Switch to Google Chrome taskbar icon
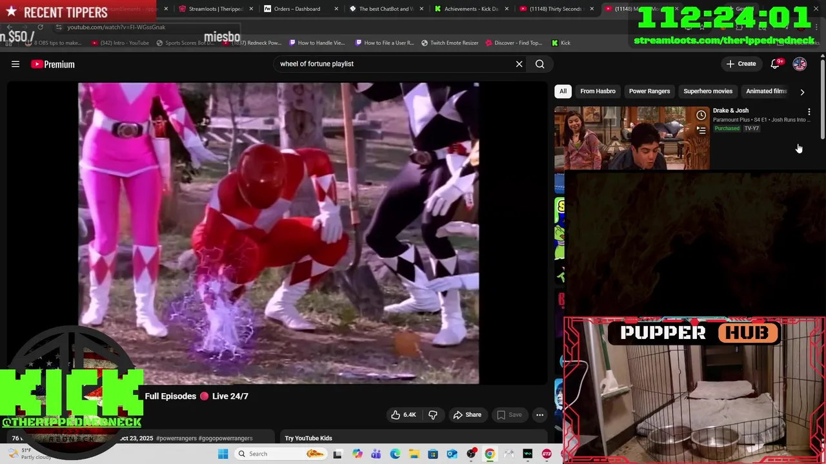Viewport: 826px width, 464px height. click(490, 454)
